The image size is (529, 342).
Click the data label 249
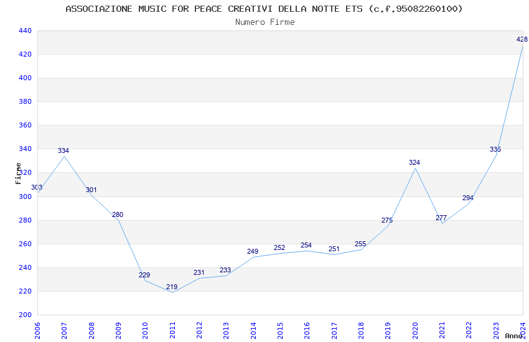tap(253, 251)
